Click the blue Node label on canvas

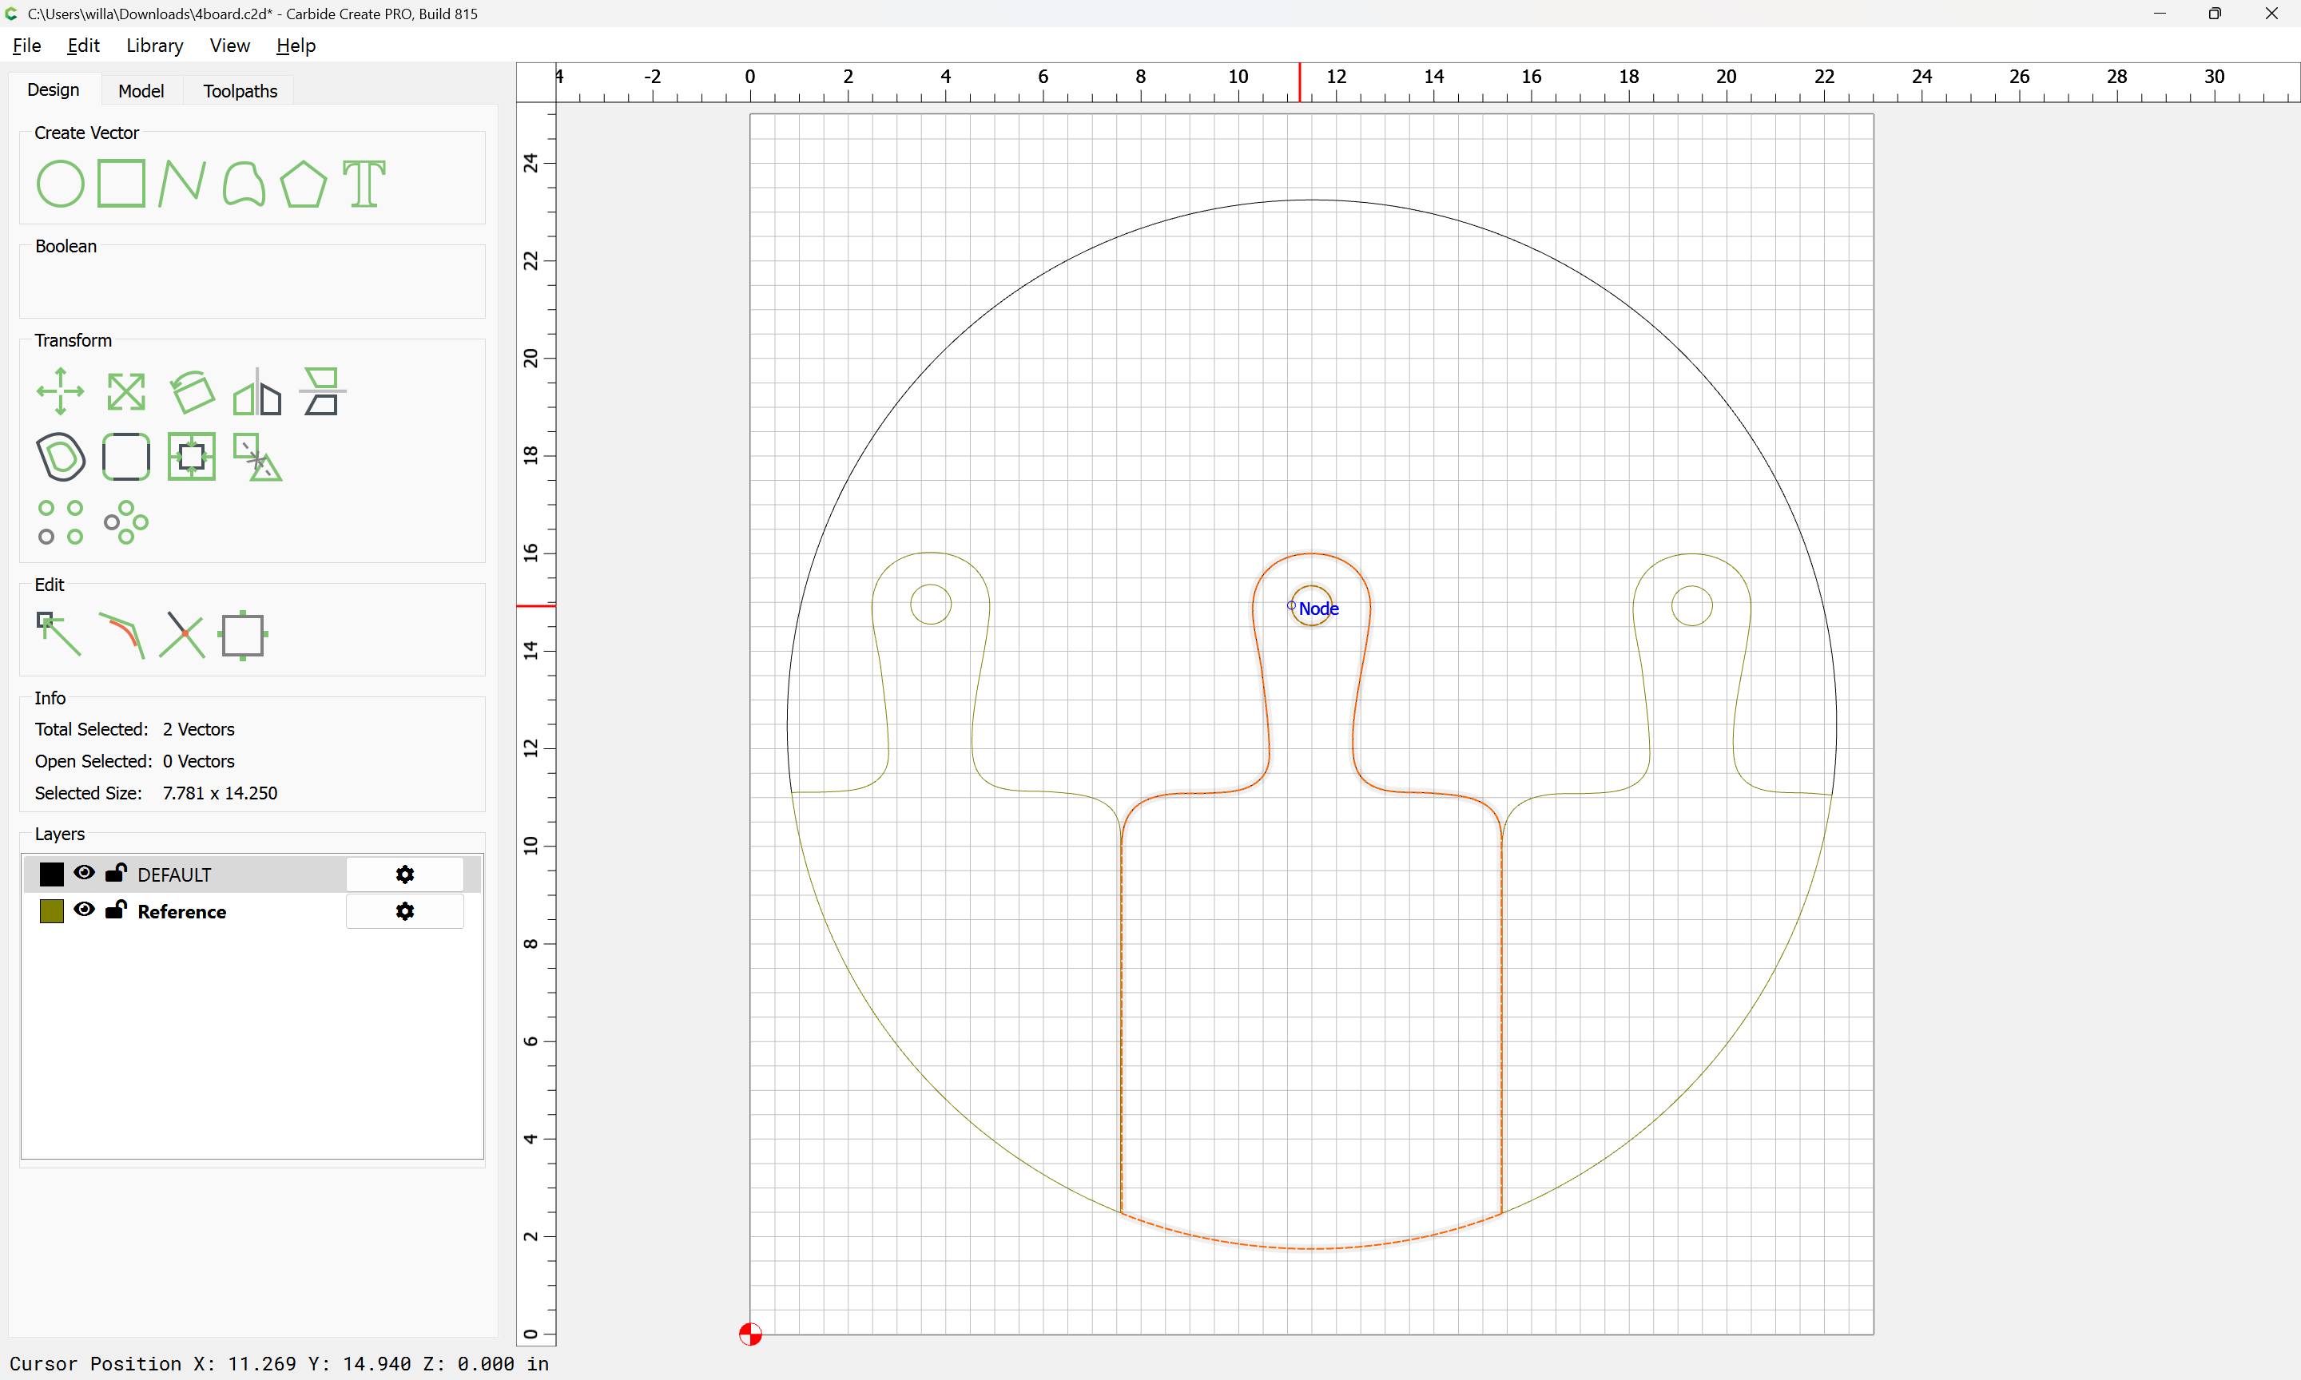[1319, 609]
